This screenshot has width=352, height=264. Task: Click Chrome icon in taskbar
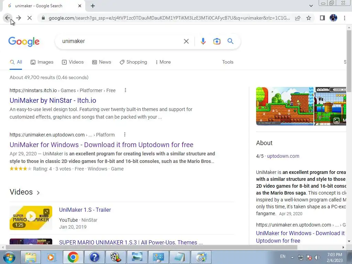(x=73, y=257)
